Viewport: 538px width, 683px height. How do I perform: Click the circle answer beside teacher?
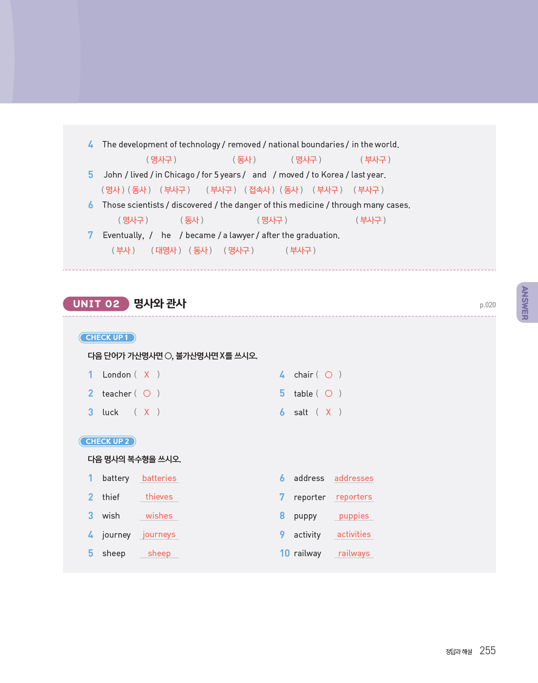click(147, 393)
